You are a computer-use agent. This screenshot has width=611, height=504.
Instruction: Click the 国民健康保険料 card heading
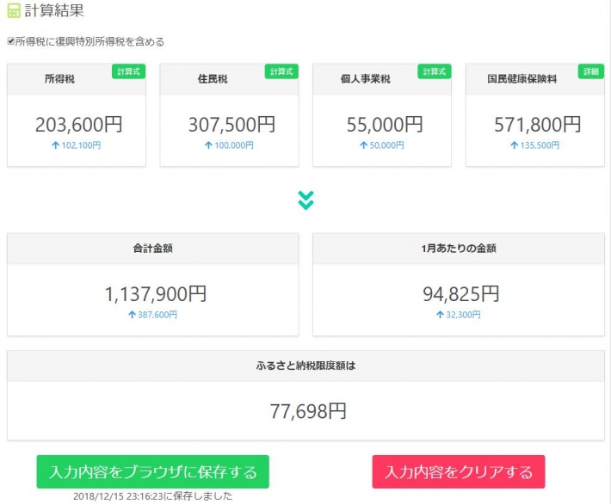tap(522, 79)
